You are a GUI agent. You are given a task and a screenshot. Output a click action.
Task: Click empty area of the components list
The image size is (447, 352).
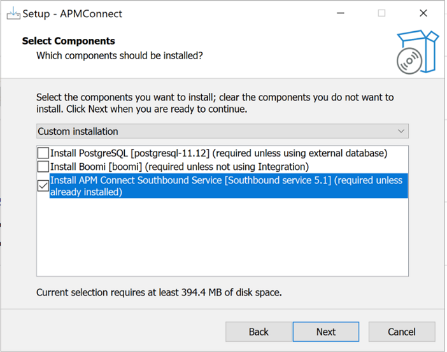click(x=222, y=237)
